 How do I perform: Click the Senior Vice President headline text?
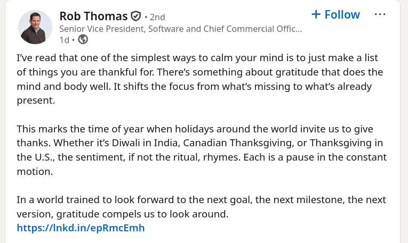click(180, 29)
